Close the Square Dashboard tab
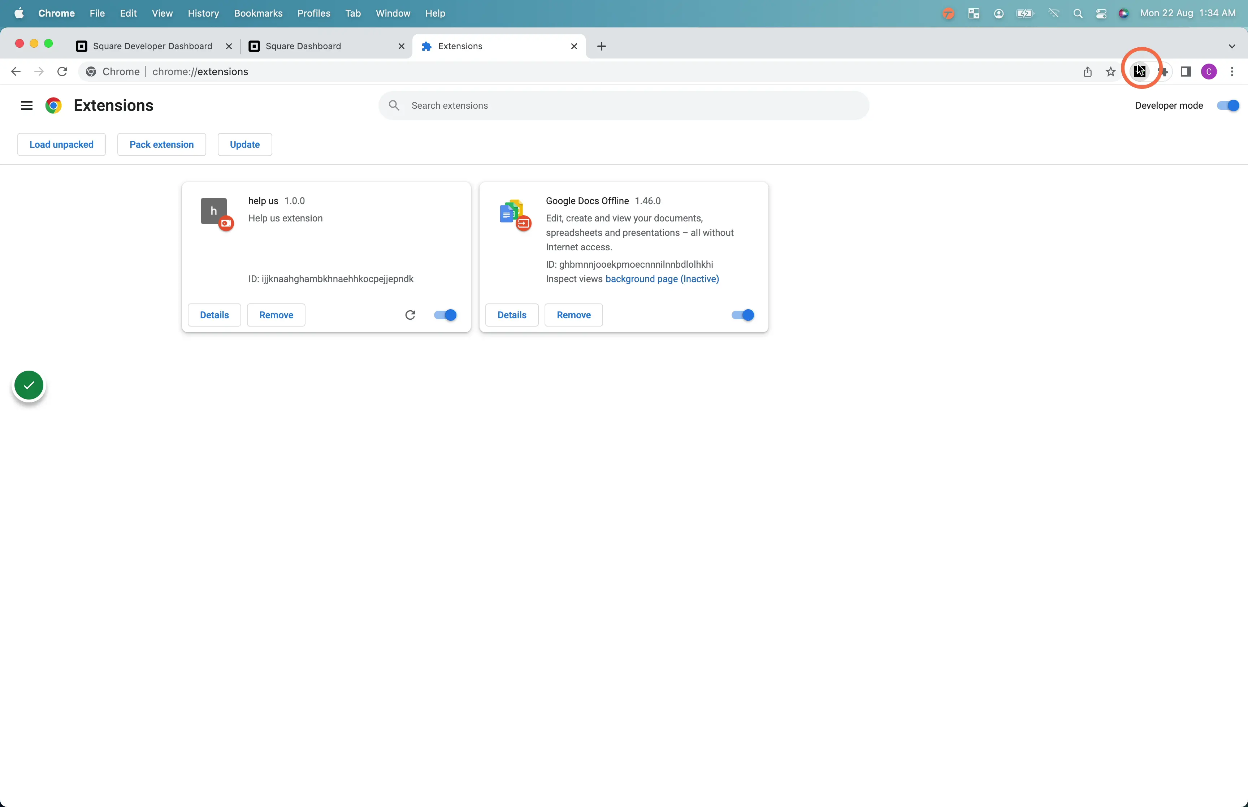 402,46
